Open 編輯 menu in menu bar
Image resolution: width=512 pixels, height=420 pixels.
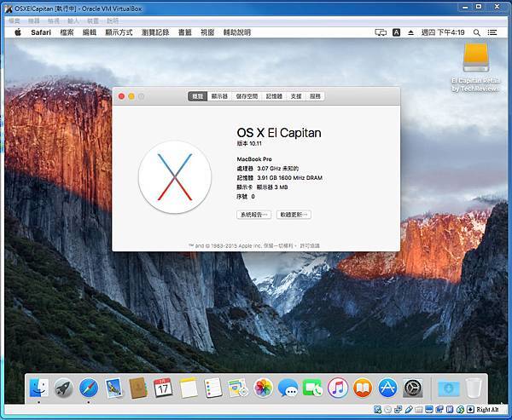tap(90, 32)
